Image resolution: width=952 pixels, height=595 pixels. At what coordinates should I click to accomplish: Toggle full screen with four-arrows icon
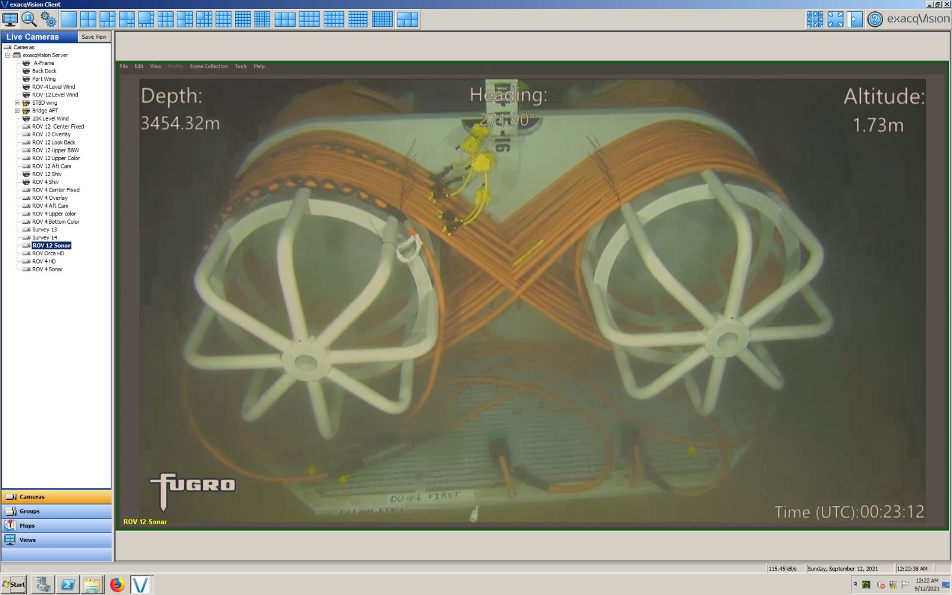click(x=835, y=20)
